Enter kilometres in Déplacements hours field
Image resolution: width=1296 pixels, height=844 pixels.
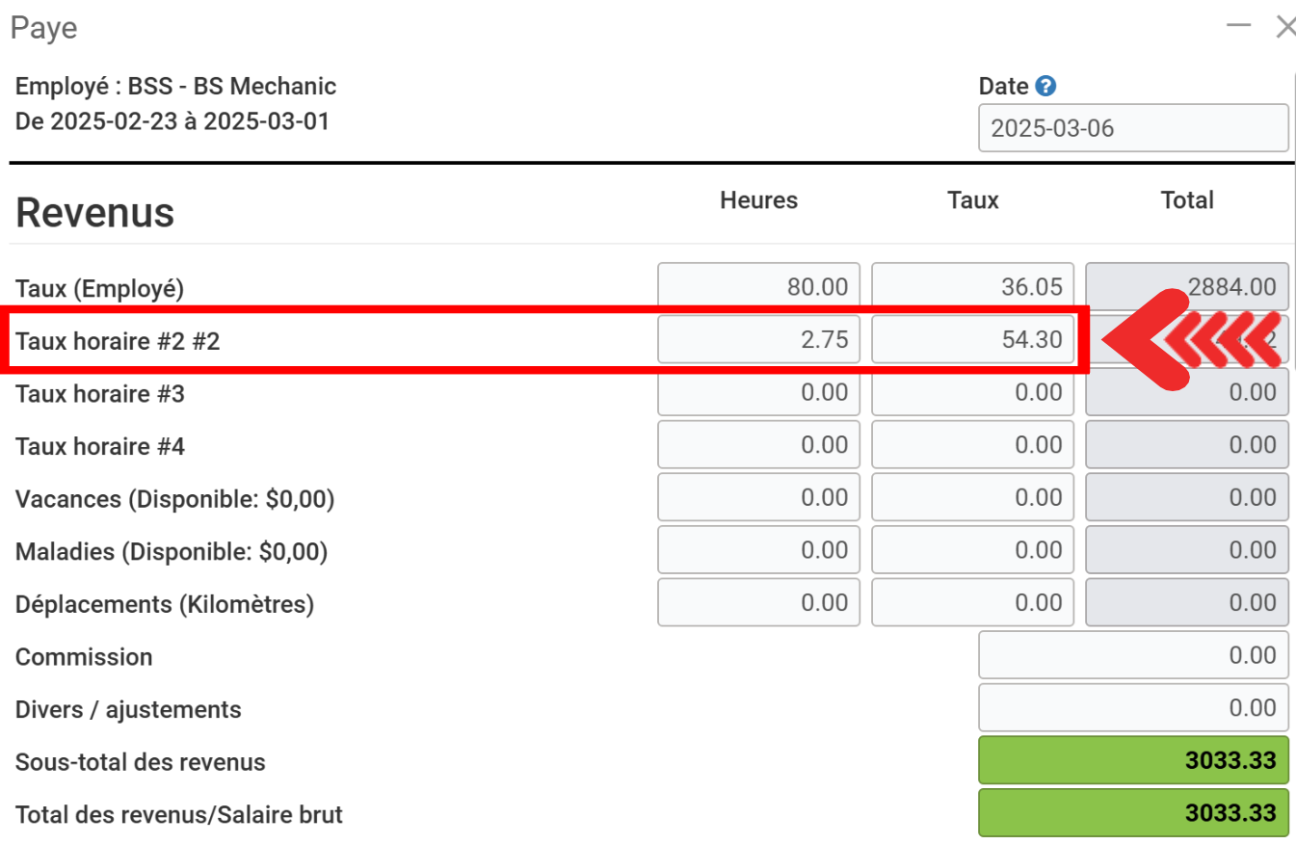point(758,603)
